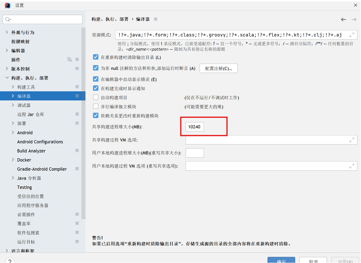Click the monitor icon next to 远程 Jar 仓库

point(77,114)
